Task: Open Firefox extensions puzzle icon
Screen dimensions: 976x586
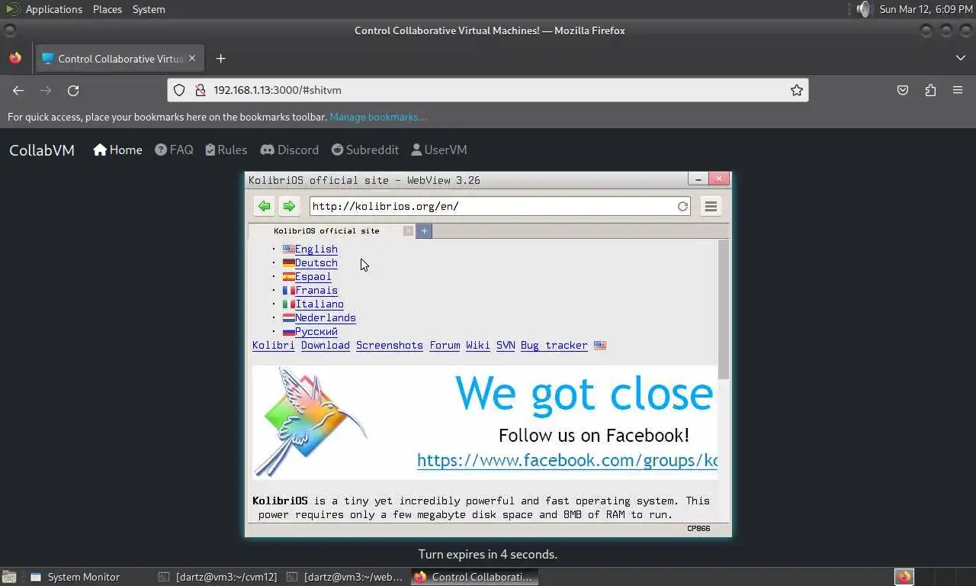Action: (930, 90)
